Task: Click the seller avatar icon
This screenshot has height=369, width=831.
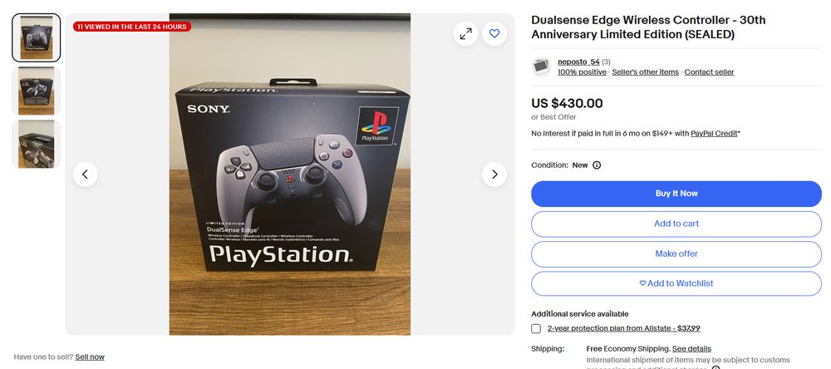Action: pyautogui.click(x=542, y=66)
